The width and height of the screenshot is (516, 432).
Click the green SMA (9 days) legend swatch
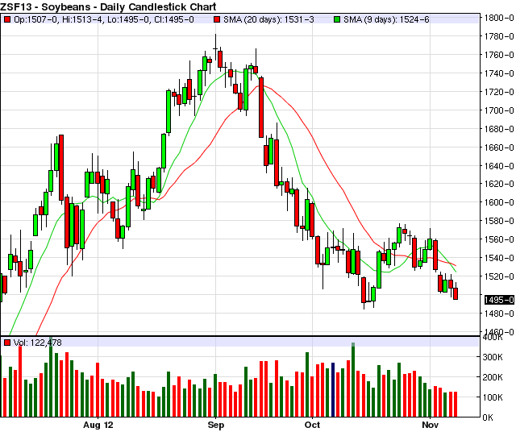(337, 19)
